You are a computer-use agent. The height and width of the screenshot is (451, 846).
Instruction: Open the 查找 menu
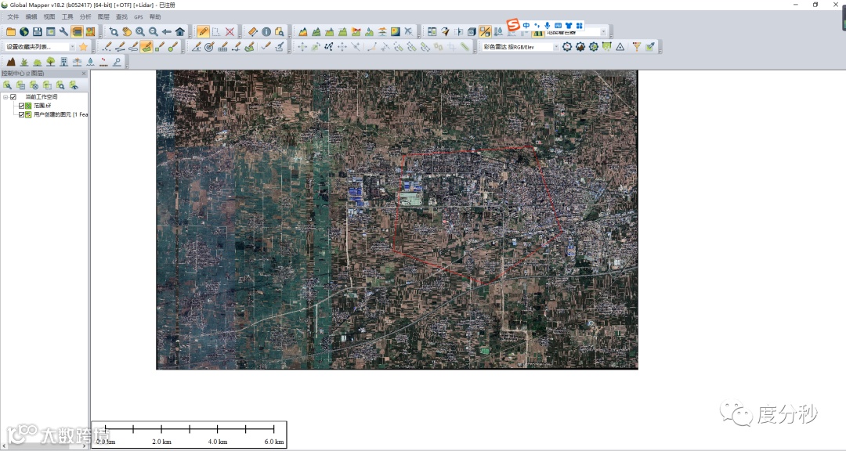point(121,16)
